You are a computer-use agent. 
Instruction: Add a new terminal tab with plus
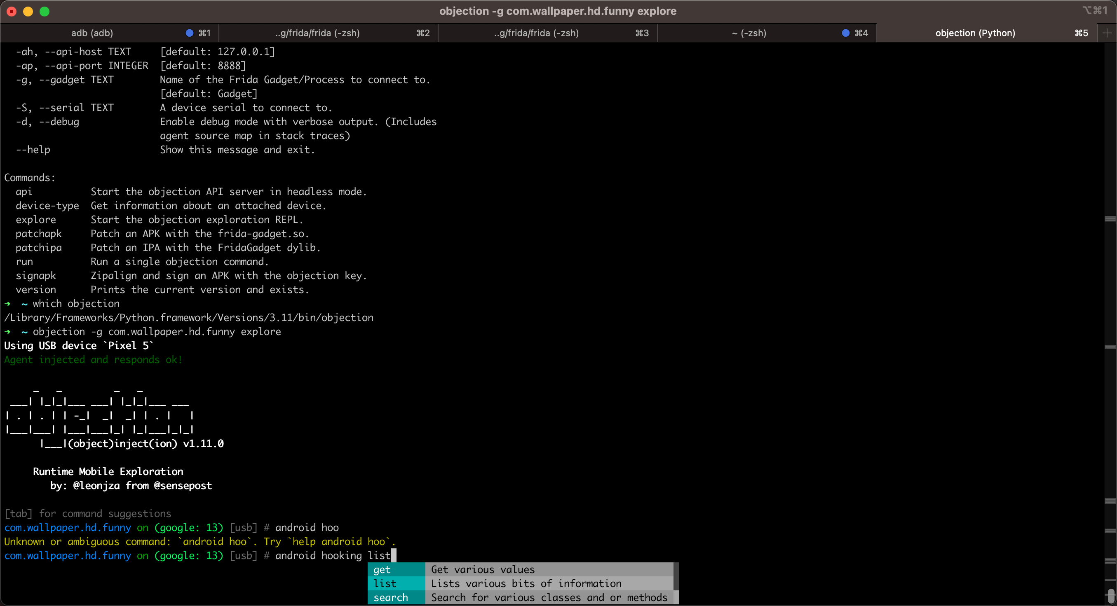[x=1107, y=33]
